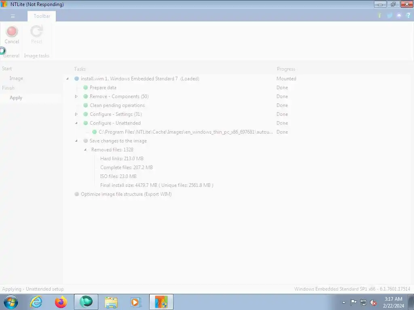Click the Reset arrow icon
This screenshot has width=414, height=310.
click(x=36, y=31)
